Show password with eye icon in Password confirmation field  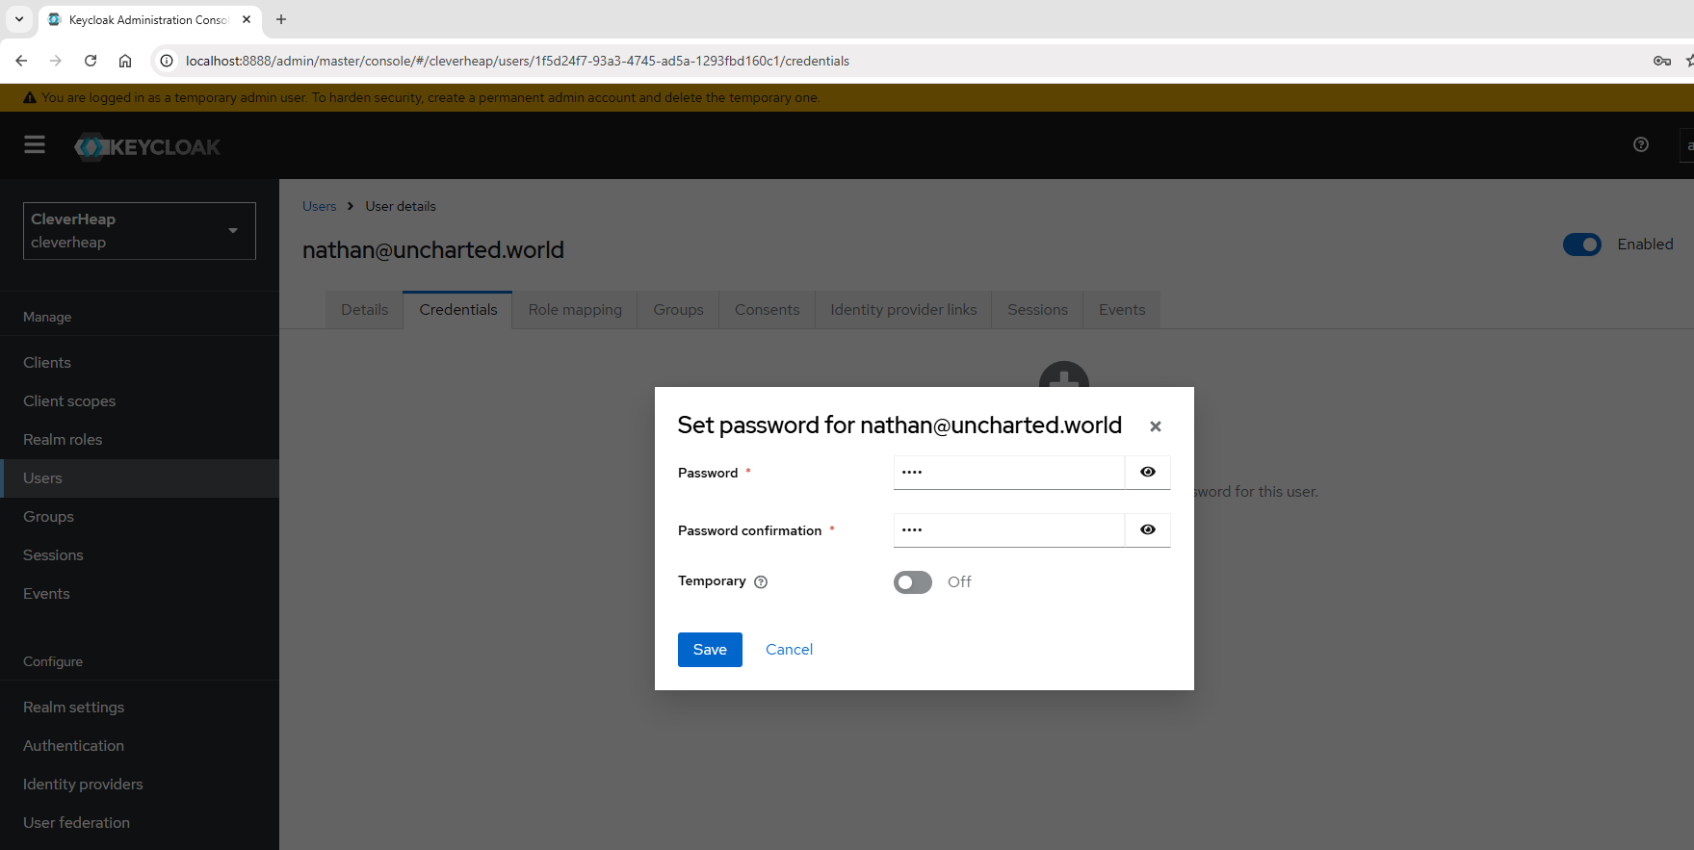(1148, 529)
